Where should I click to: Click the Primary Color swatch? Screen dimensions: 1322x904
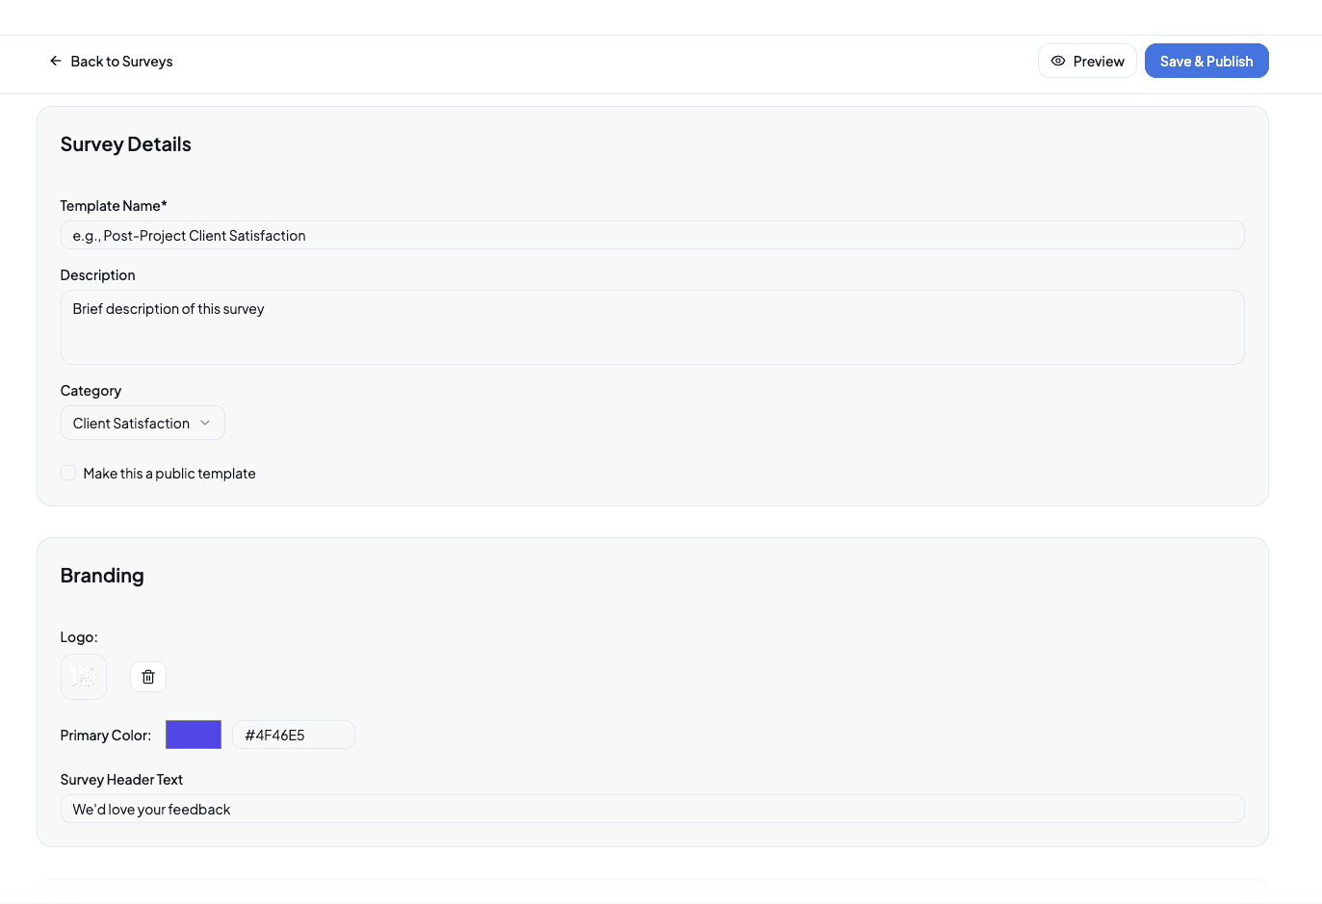194,735
